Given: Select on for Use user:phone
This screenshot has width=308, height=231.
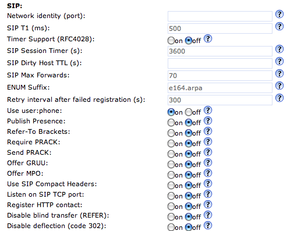Looking at the screenshot, I should pos(171,112).
